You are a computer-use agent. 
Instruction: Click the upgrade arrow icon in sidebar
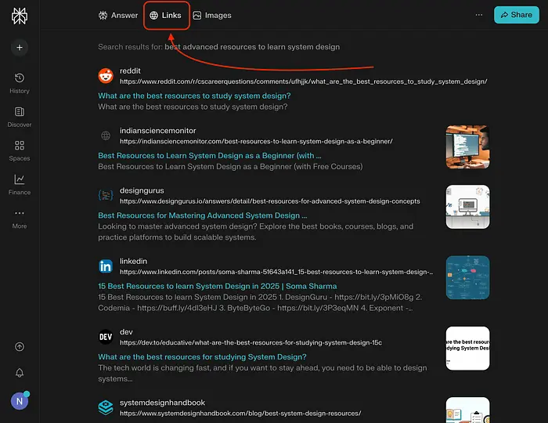pos(20,347)
